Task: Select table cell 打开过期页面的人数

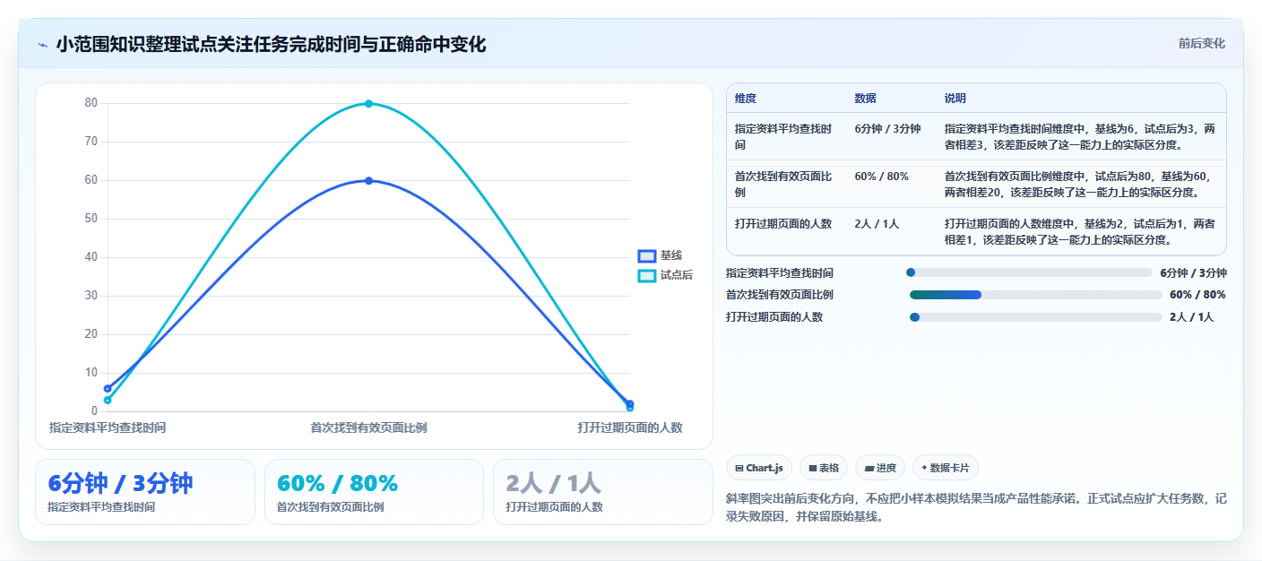Action: (x=786, y=231)
